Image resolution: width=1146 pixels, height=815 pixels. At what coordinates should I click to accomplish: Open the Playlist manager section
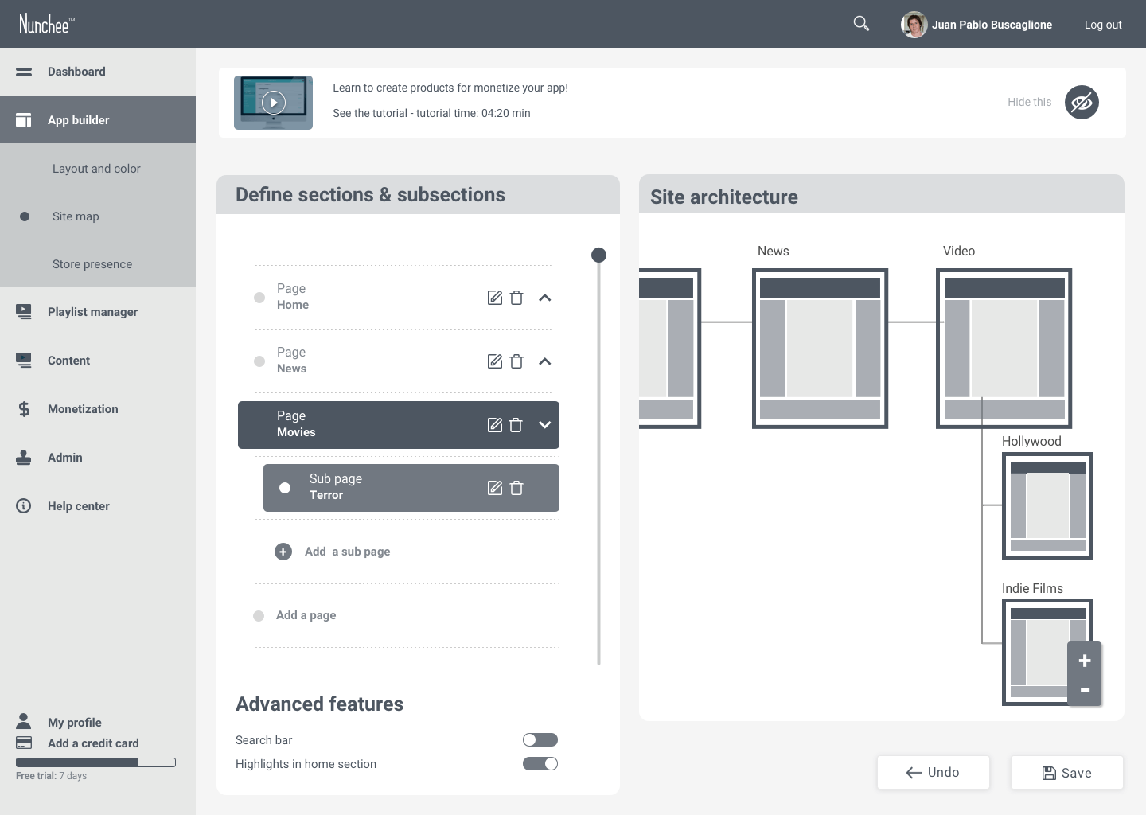[98, 312]
